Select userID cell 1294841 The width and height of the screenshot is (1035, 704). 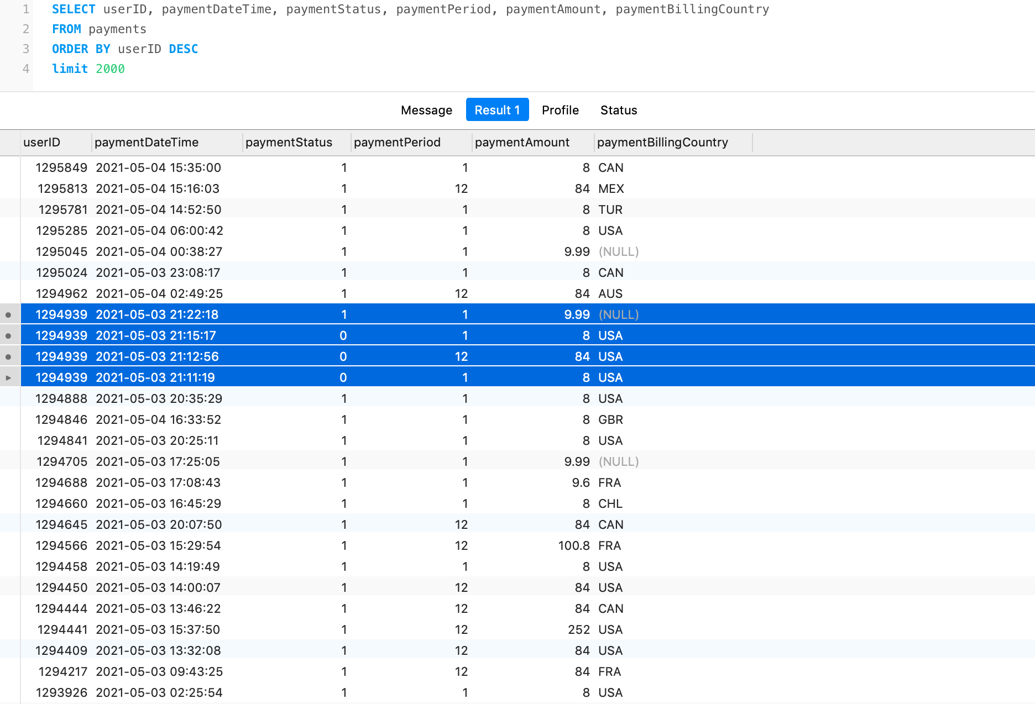pos(62,440)
